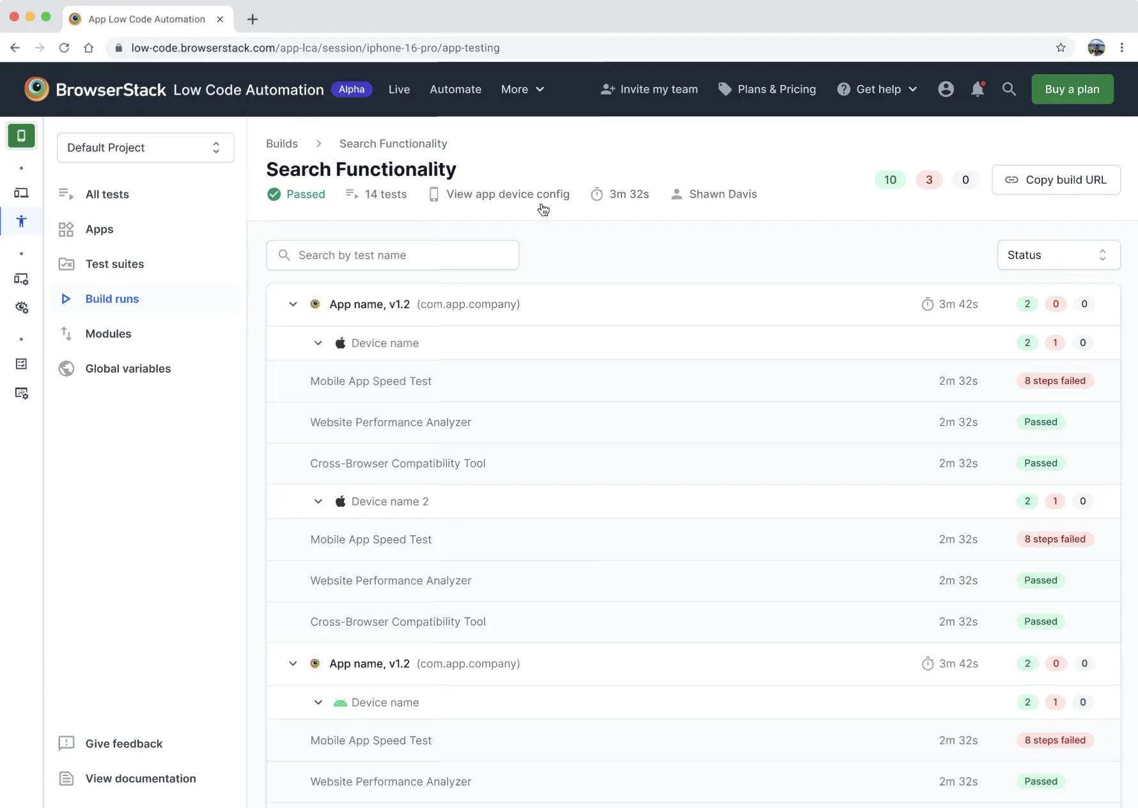Open the accessibility testing icon in sidebar
The image size is (1138, 808).
click(x=21, y=221)
